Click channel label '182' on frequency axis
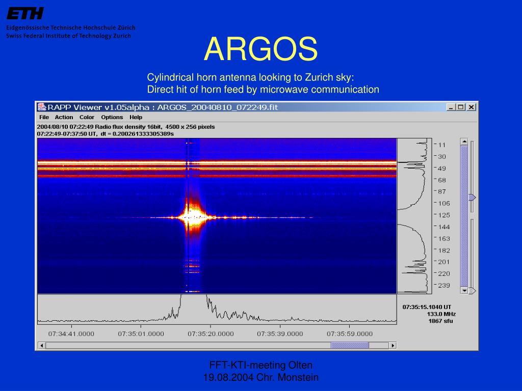The width and height of the screenshot is (522, 391). click(x=444, y=250)
